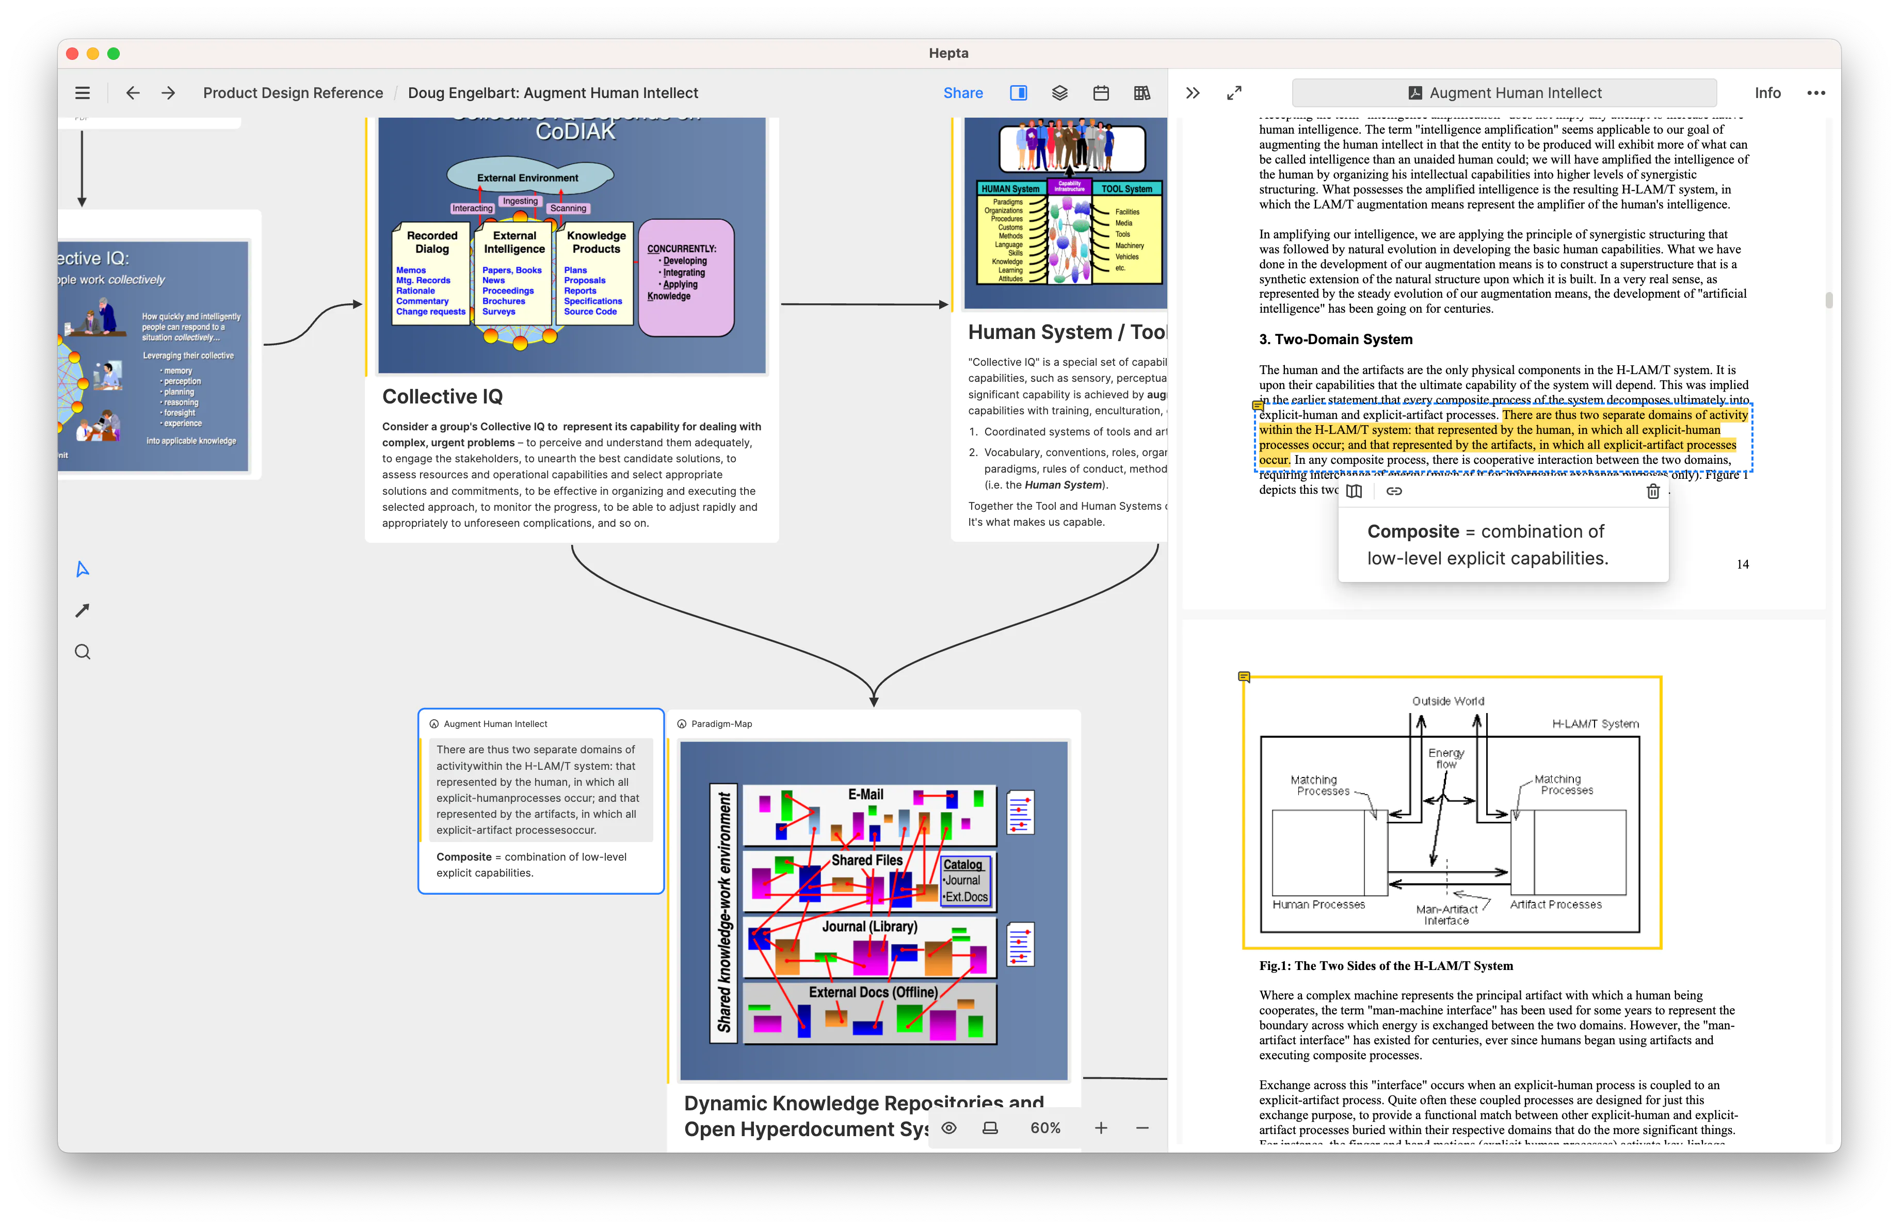Screen dimensions: 1899x1229
Task: Expand the PDF panel to fullscreen
Action: pyautogui.click(x=1233, y=92)
